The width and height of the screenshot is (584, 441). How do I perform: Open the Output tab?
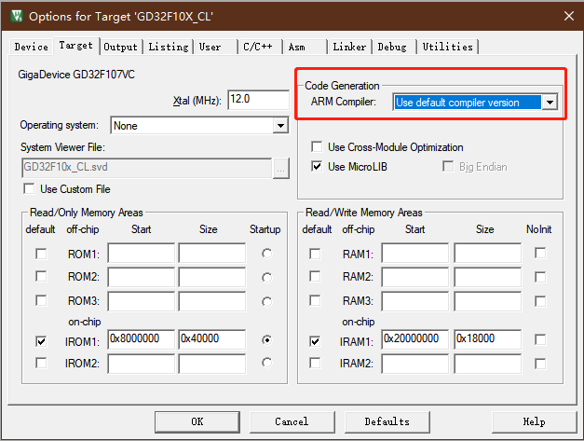click(121, 47)
